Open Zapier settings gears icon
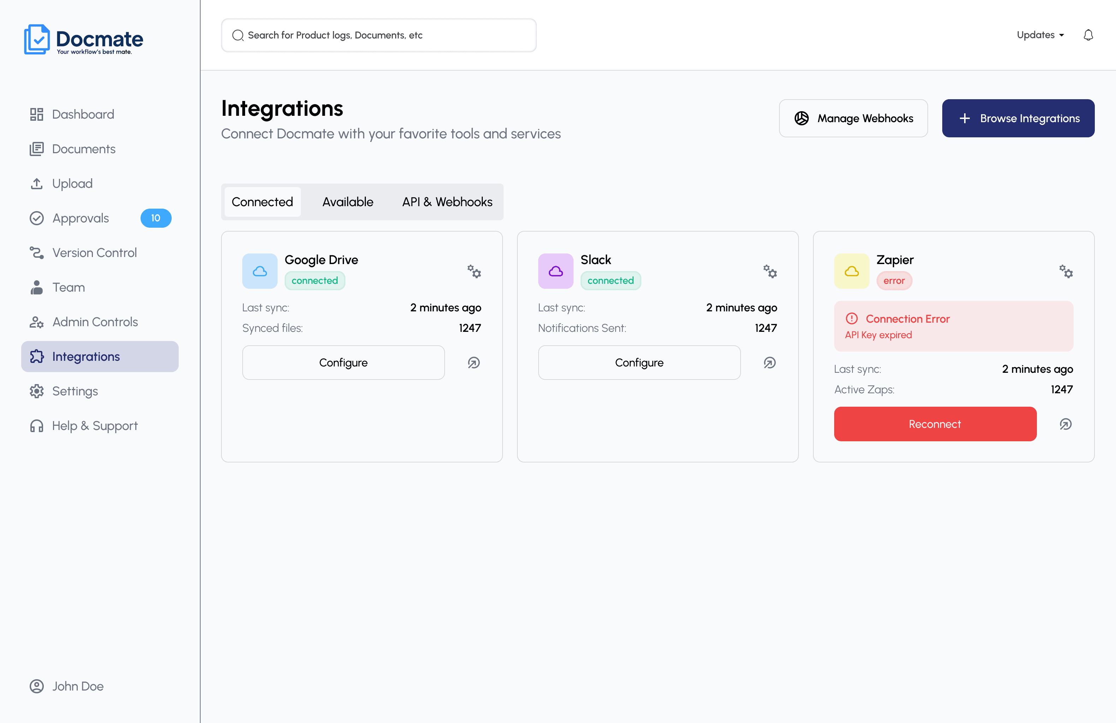The image size is (1116, 723). tap(1066, 271)
